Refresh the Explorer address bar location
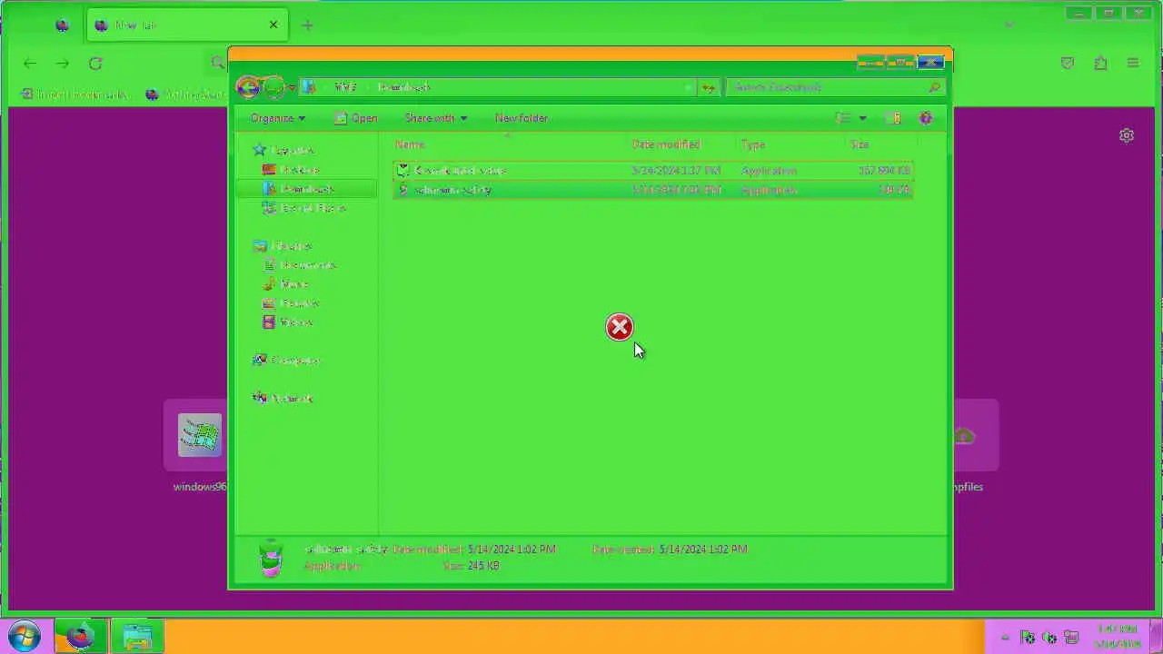Viewport: 1163px width, 654px height. 709,87
